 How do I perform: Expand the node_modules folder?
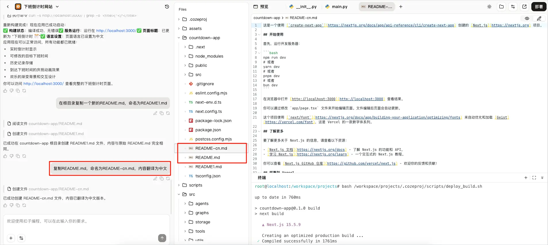pos(185,56)
